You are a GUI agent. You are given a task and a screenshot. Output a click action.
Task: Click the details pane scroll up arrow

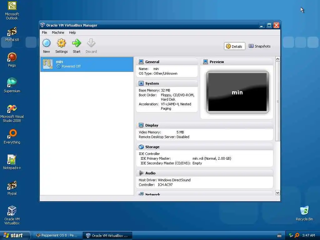click(x=277, y=59)
